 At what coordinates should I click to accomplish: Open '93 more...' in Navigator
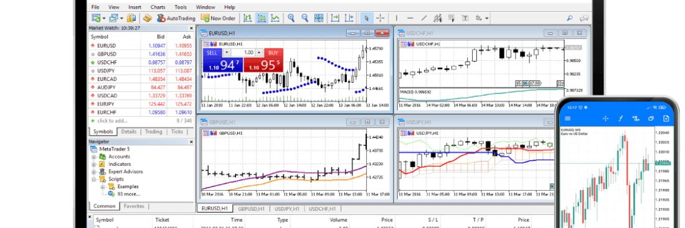[x=128, y=194]
